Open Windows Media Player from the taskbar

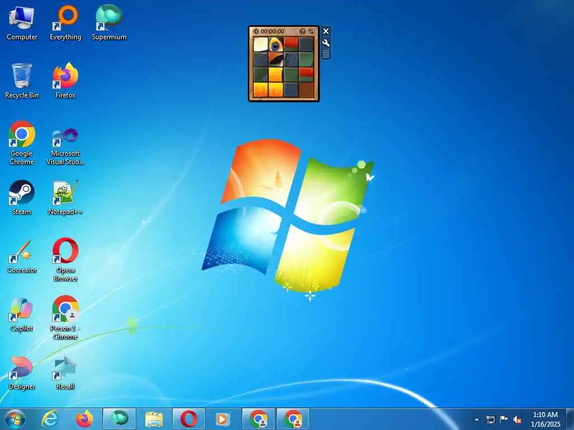click(x=223, y=419)
